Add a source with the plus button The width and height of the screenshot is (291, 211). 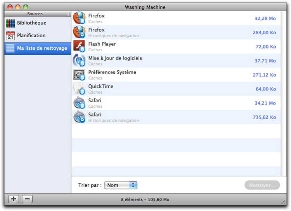tap(13, 199)
